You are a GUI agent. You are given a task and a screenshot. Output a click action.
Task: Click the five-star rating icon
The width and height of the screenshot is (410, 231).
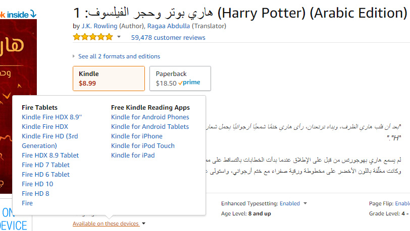coord(93,37)
